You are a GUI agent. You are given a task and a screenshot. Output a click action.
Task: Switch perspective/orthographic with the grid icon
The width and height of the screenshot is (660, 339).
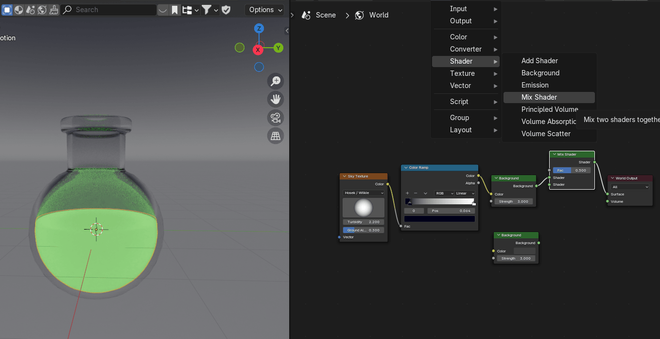276,136
